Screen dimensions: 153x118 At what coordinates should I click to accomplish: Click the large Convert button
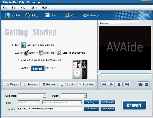134,105
